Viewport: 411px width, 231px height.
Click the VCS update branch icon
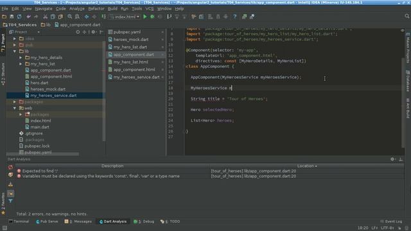click(x=170, y=17)
